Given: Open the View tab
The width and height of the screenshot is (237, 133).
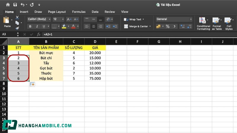Looking at the screenshot, I should (124, 12).
